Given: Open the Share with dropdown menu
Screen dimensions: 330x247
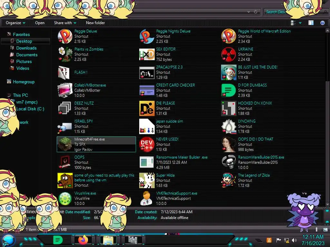Looking at the screenshot, I should click(65, 23).
